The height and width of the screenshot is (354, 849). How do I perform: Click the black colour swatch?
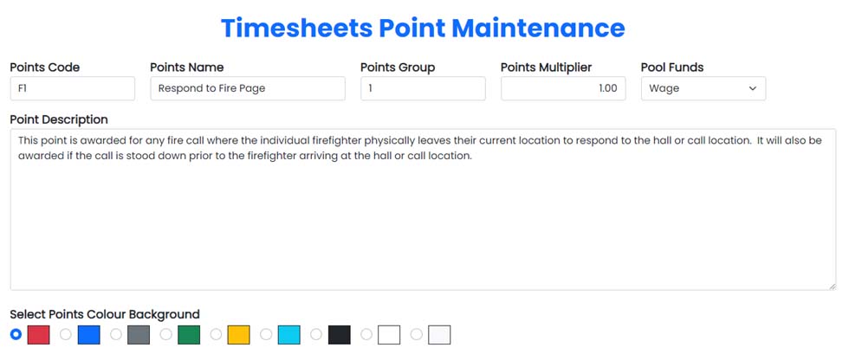340,335
